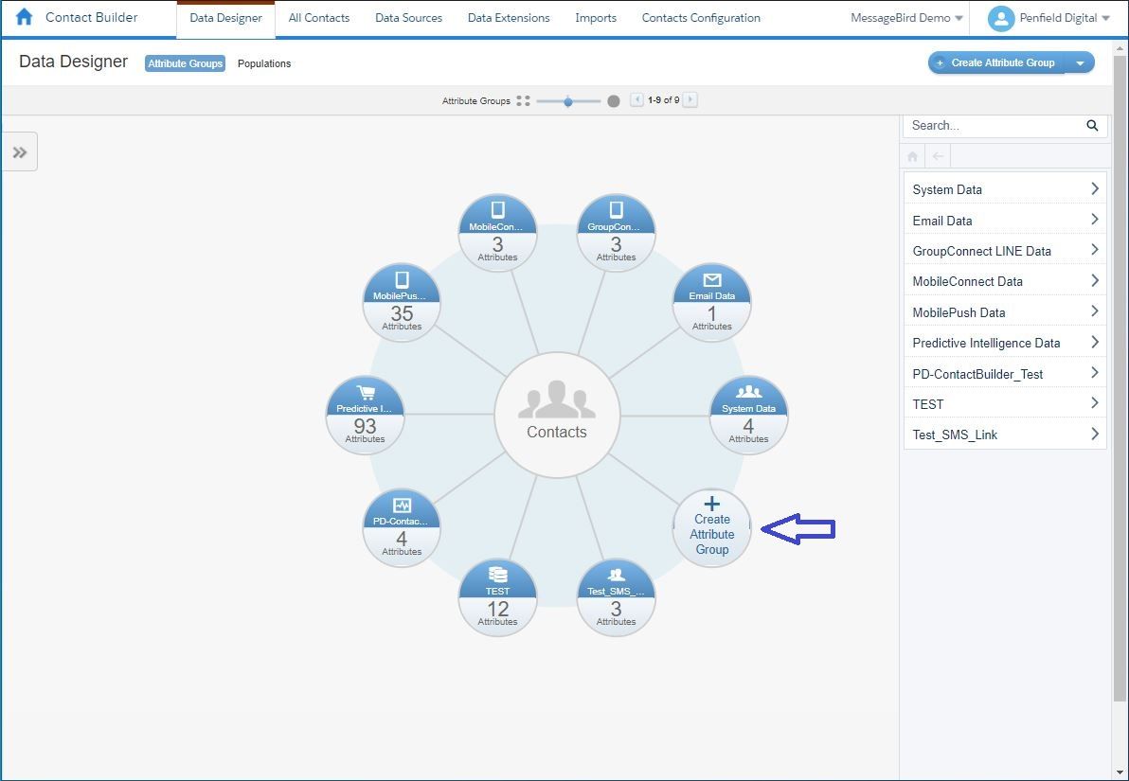Click the Create Attribute Group button

996,62
